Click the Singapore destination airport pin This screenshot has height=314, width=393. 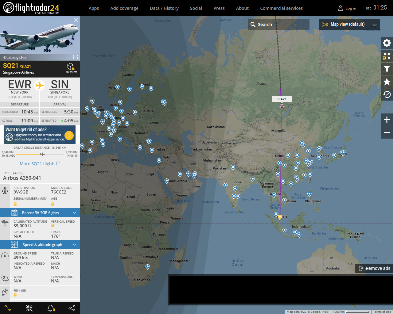click(280, 217)
